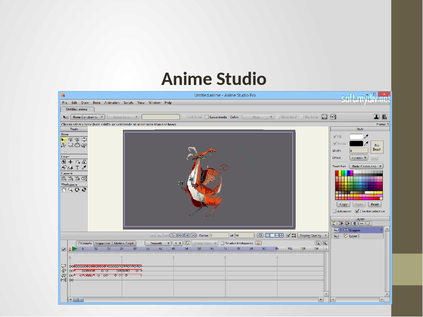
Task: Click the person silhouette icon in options bar
Action: tap(376, 117)
